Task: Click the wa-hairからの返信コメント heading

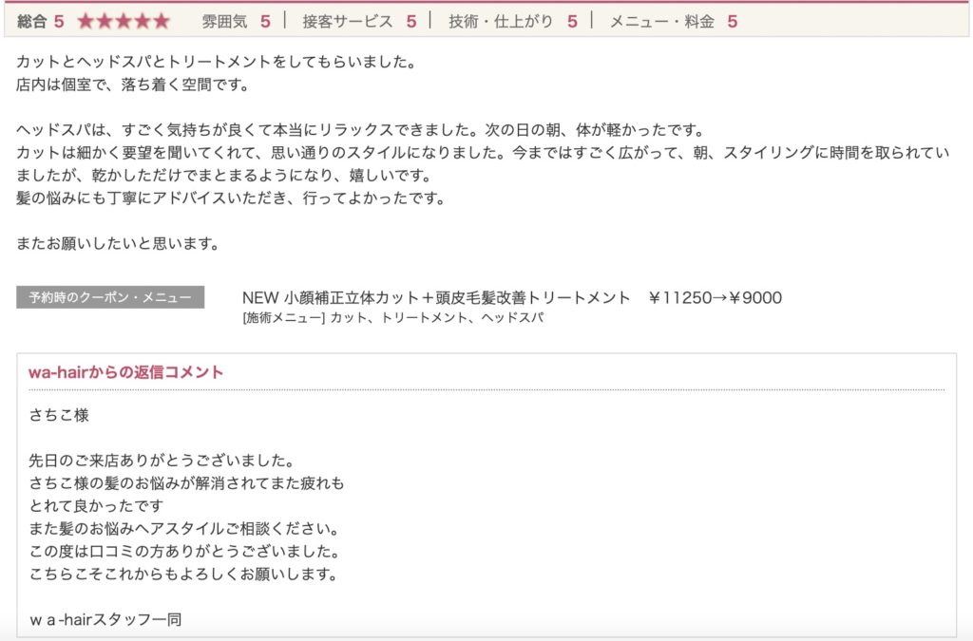Action: 126,372
